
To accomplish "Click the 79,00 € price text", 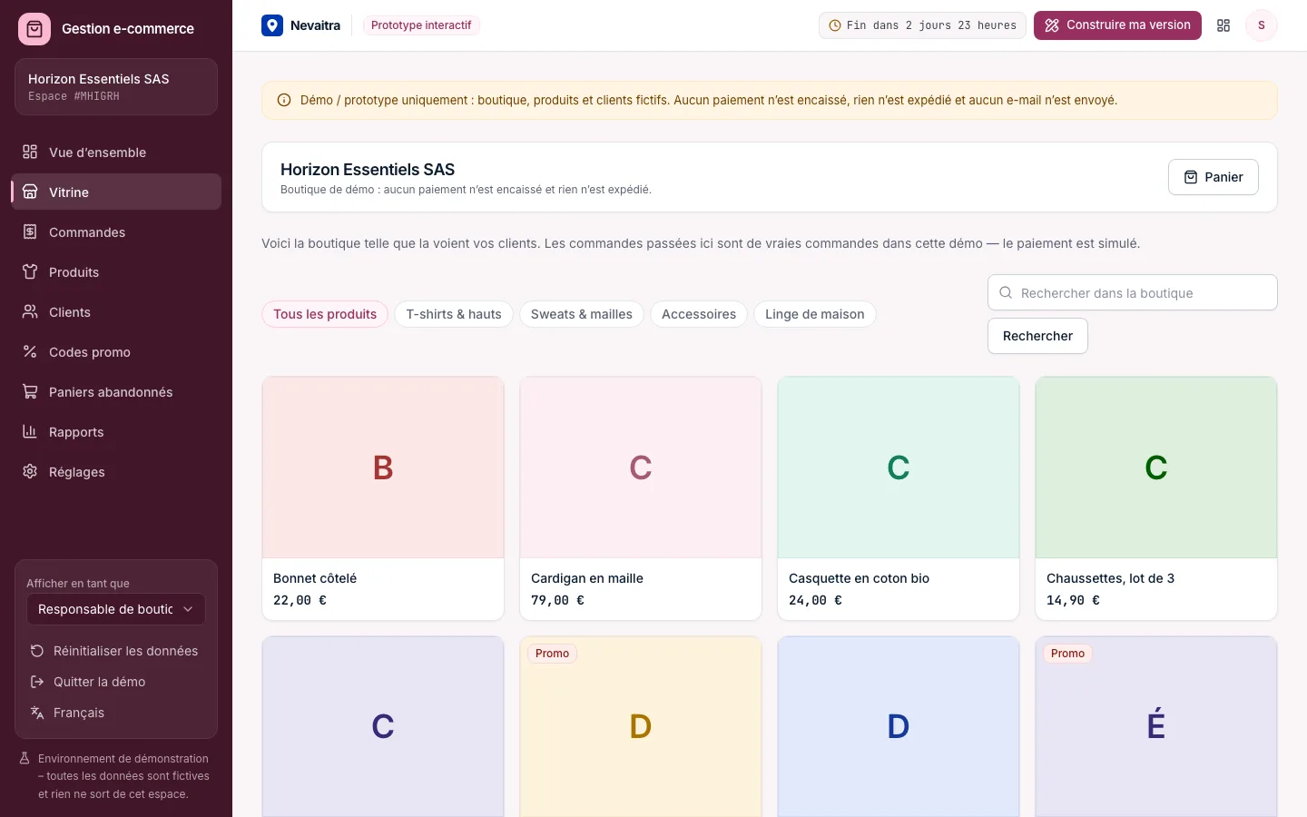I will [557, 600].
